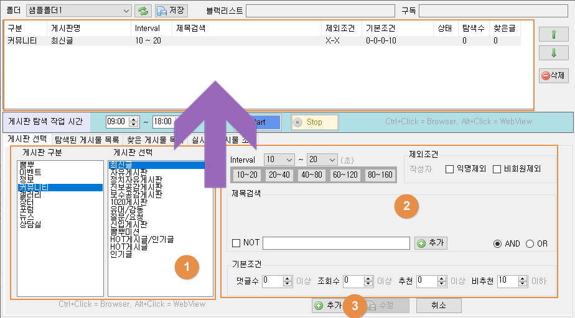Viewport: 575px width, 318px height.
Task: Enable the 비회원제외 checkbox
Action: [x=497, y=169]
